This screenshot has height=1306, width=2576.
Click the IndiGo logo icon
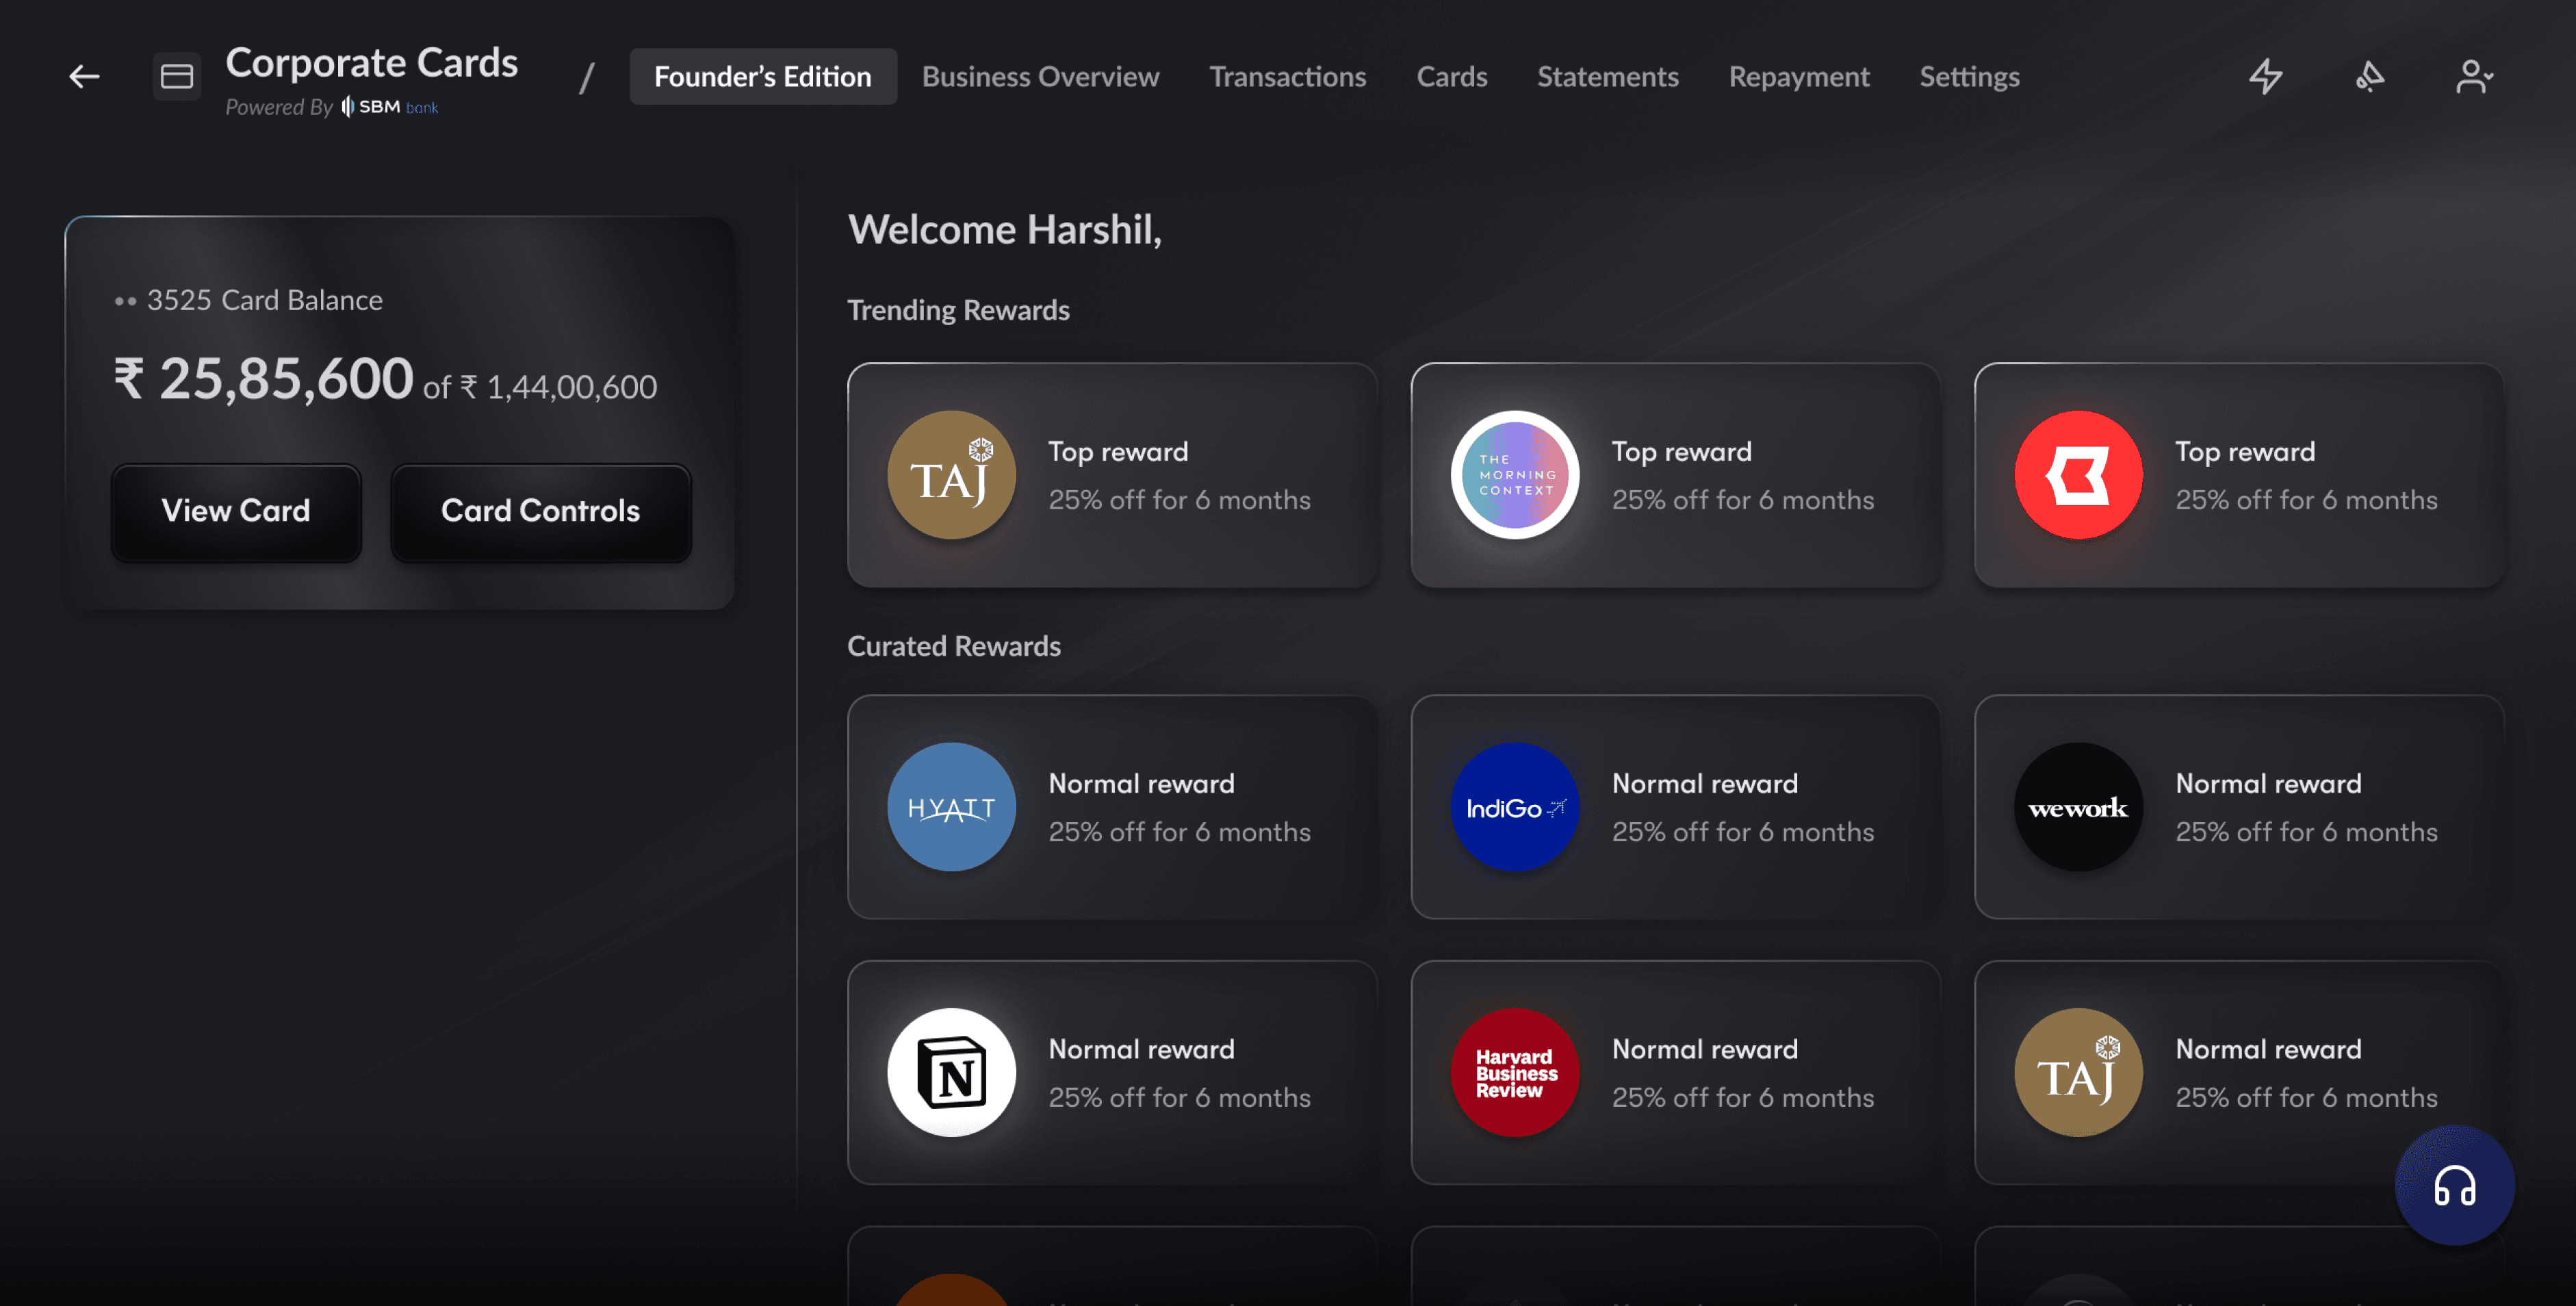click(x=1514, y=807)
